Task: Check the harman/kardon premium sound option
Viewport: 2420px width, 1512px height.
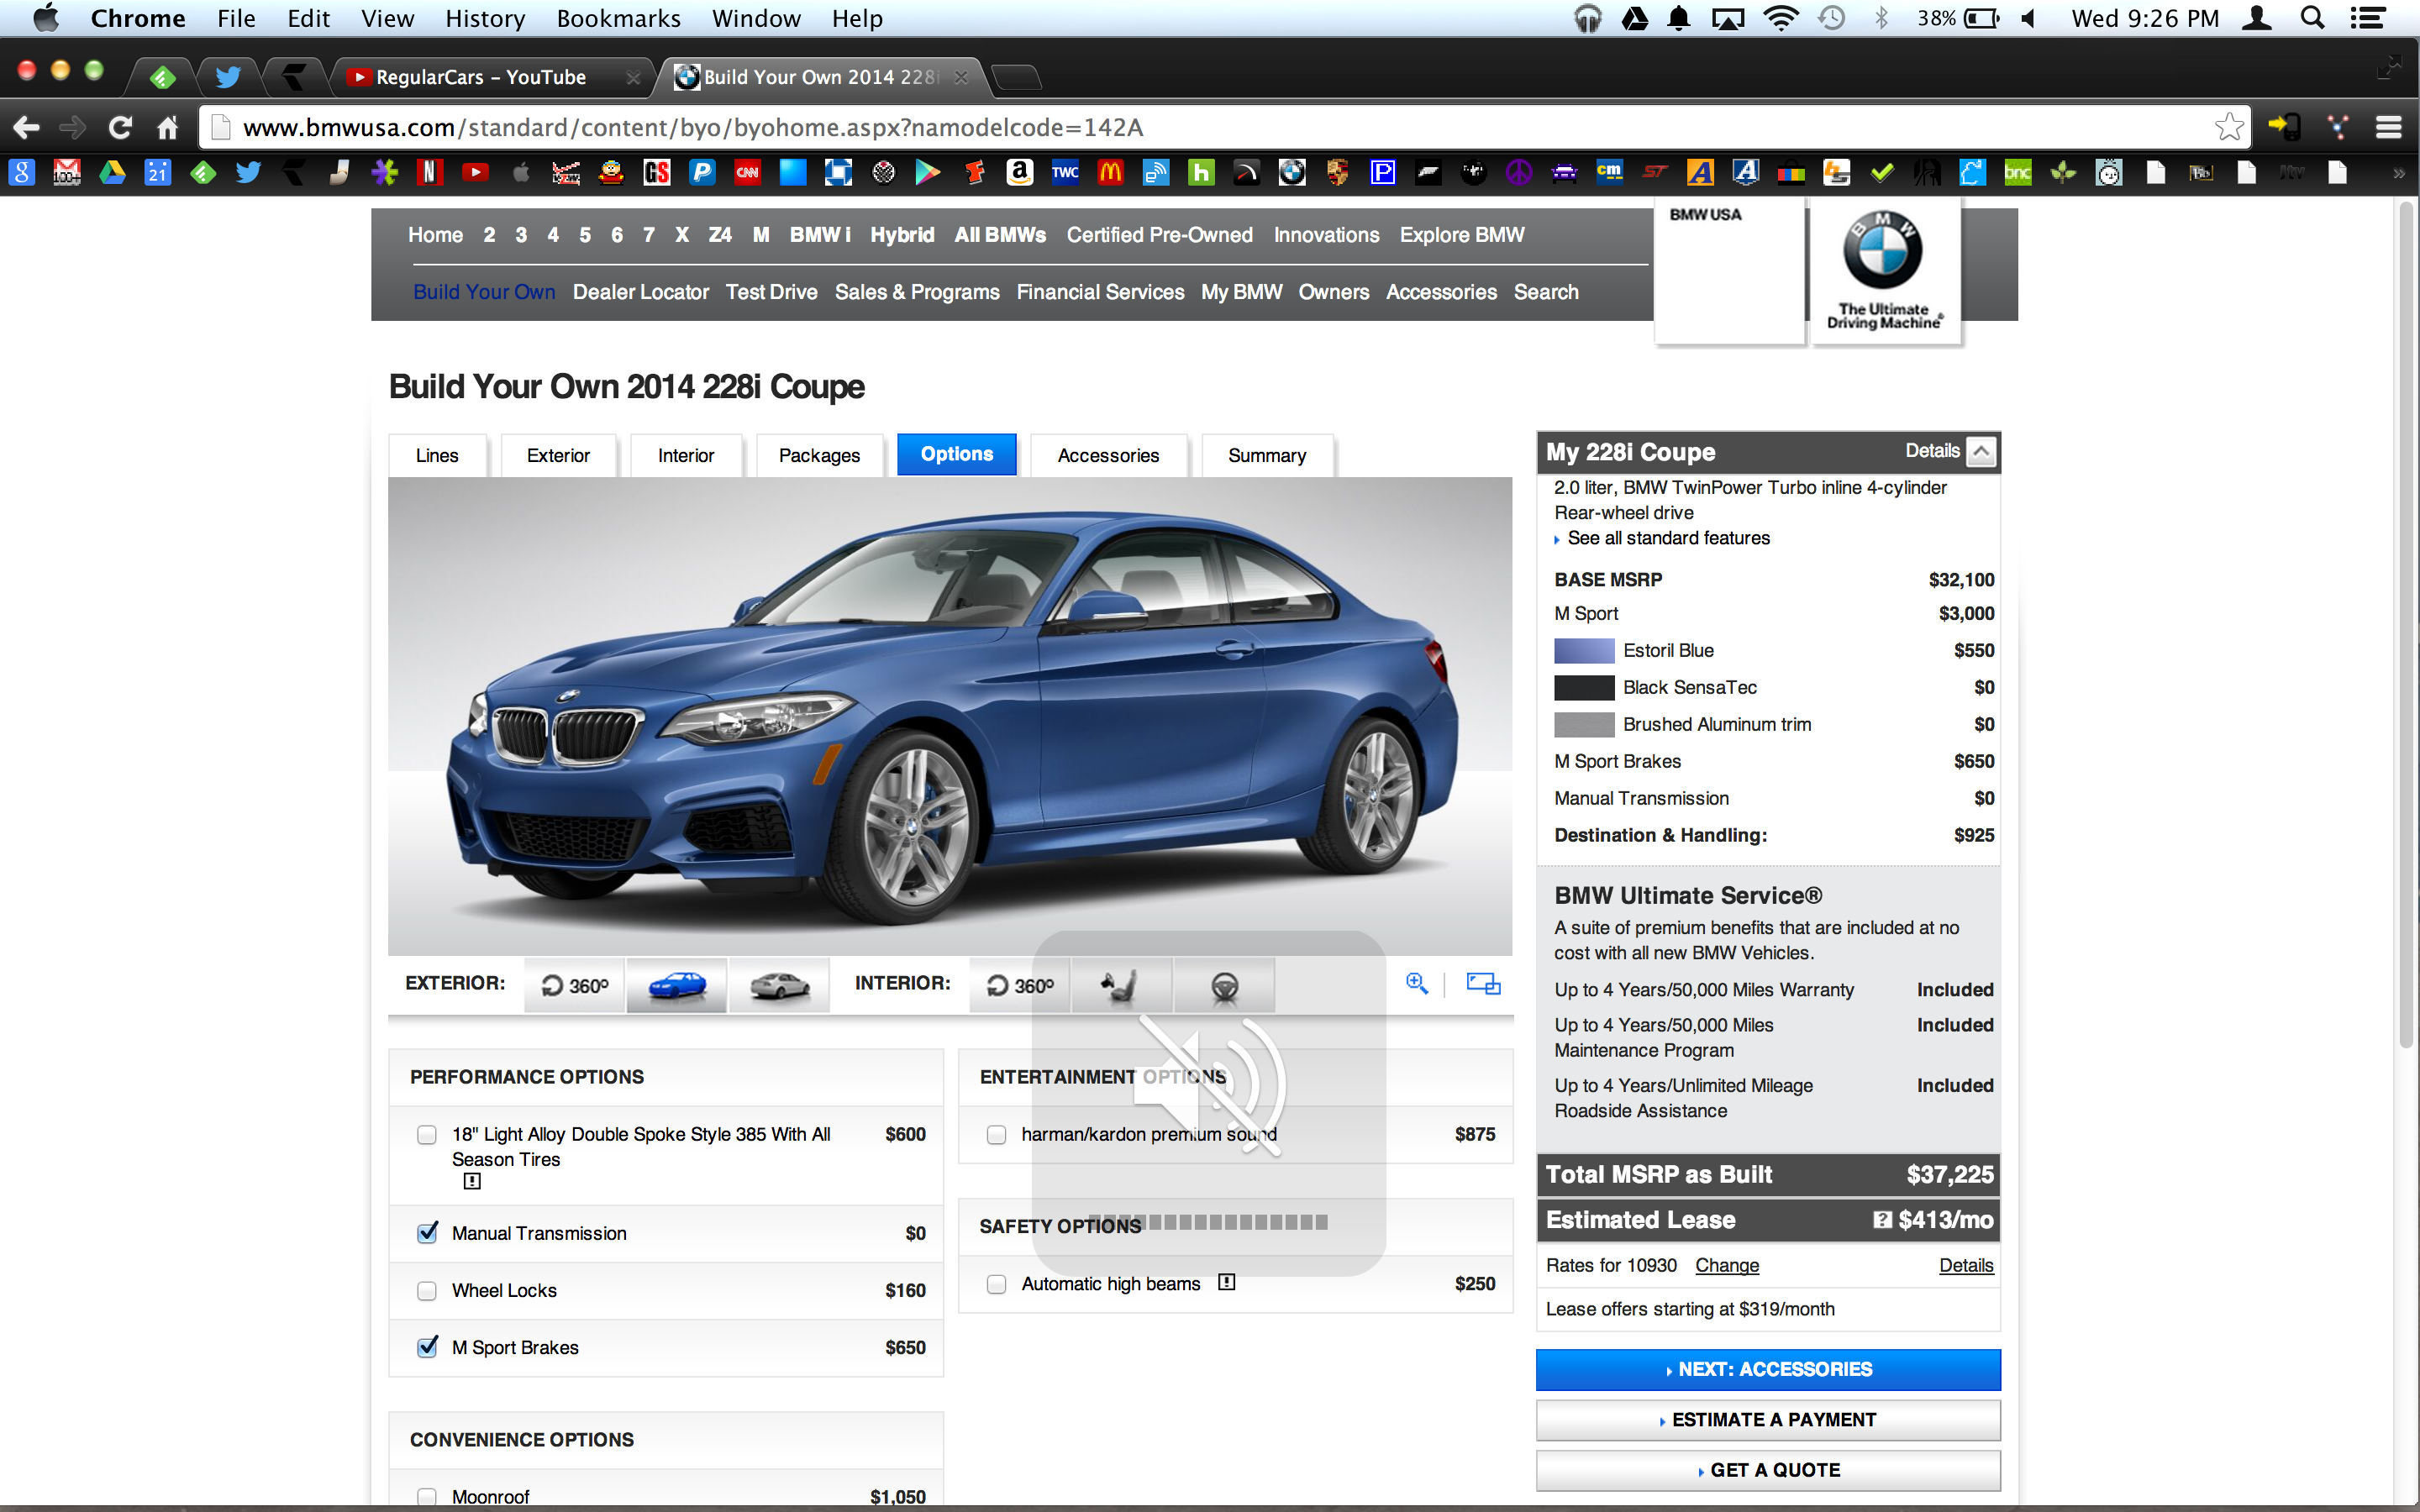Action: coord(996,1135)
